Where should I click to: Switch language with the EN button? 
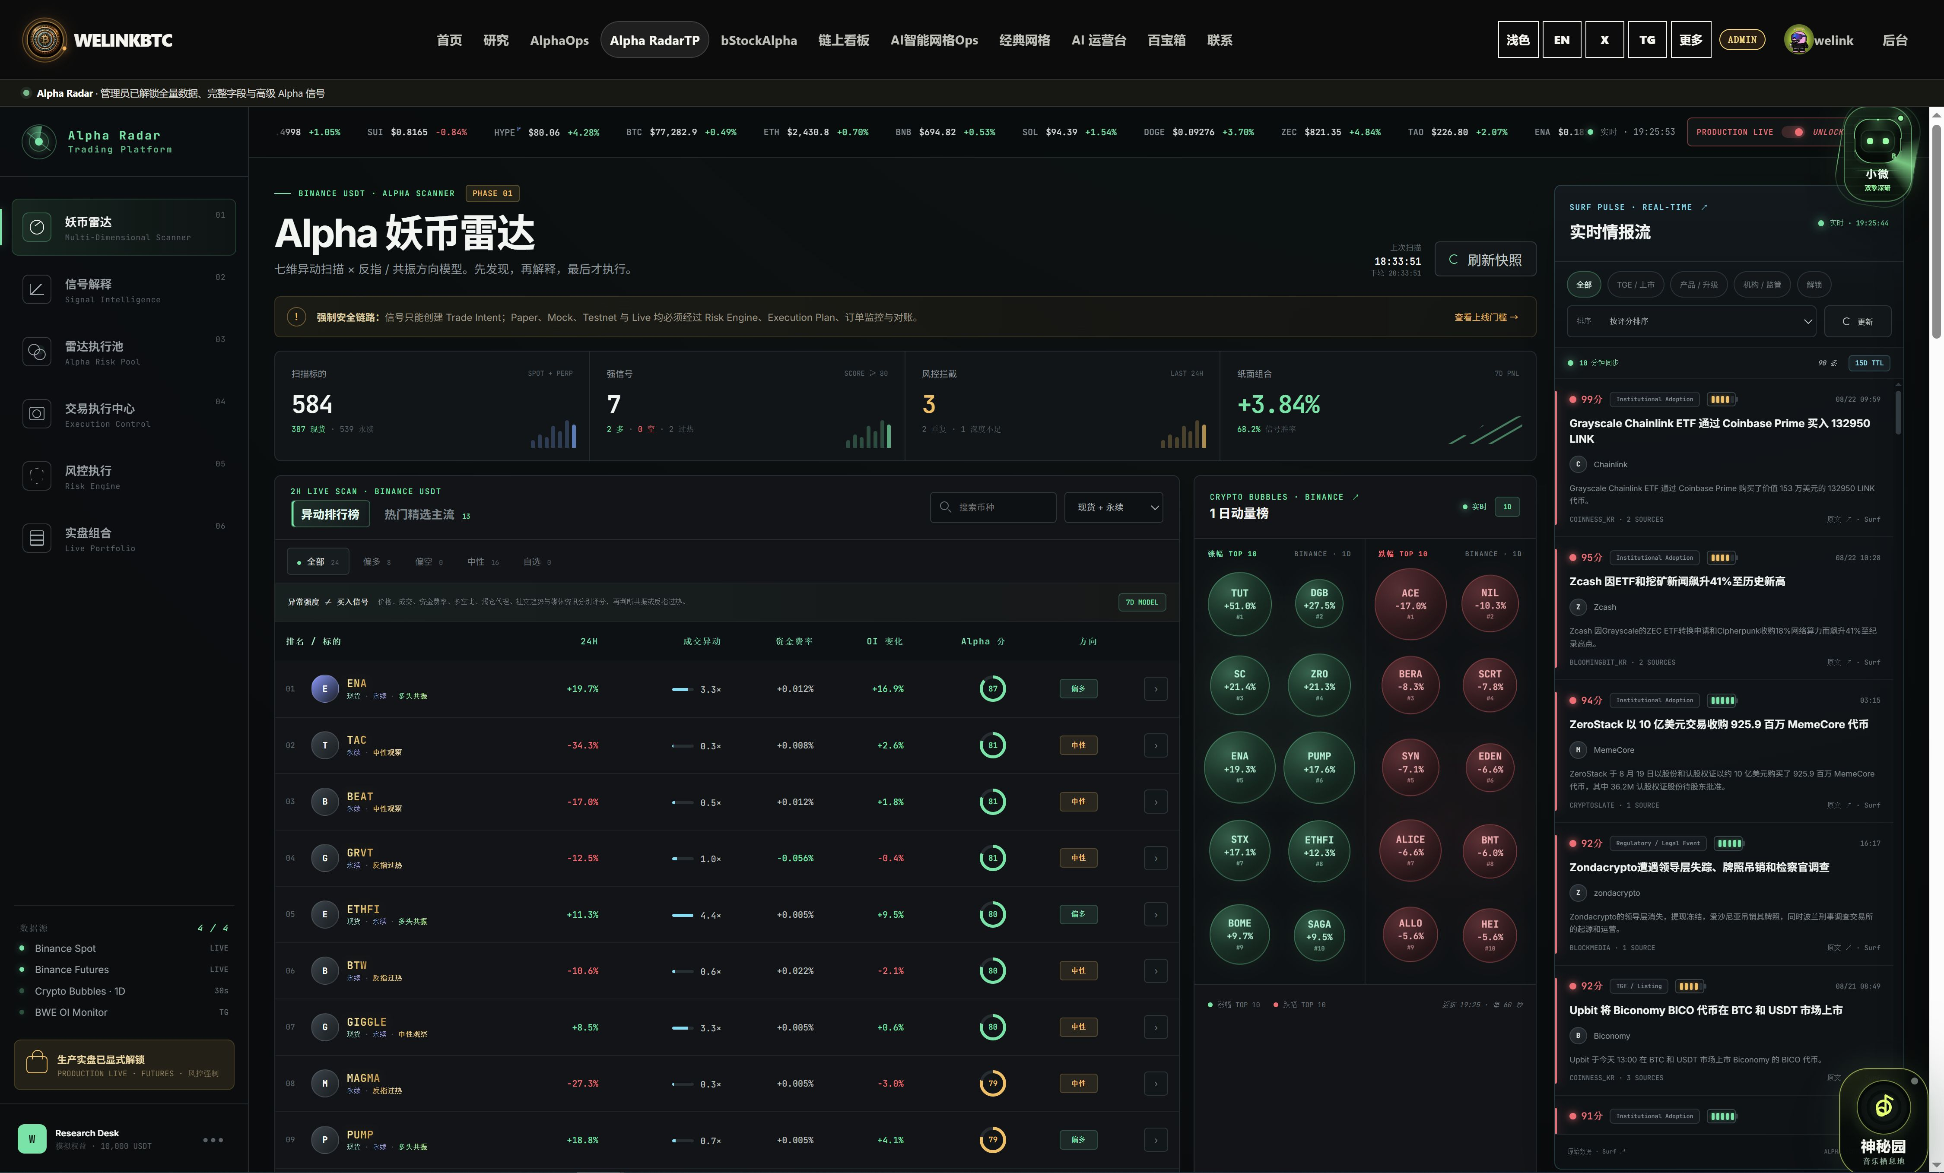(x=1561, y=40)
